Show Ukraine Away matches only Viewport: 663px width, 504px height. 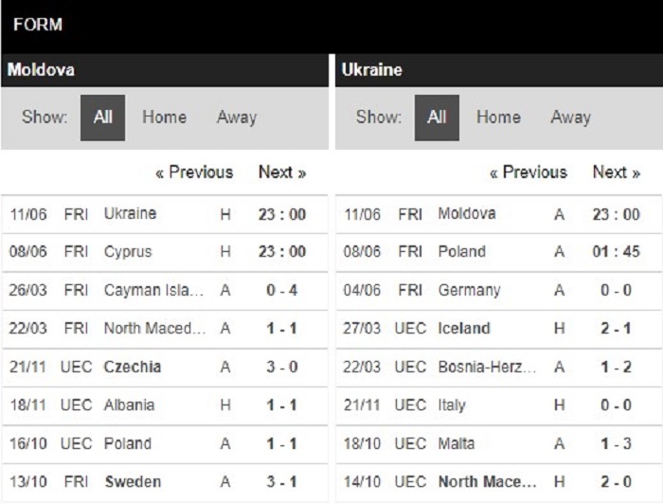pos(570,117)
